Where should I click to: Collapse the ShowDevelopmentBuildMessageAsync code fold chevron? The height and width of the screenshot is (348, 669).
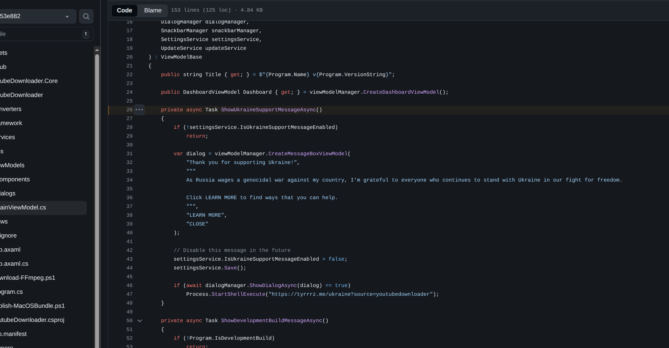[140, 321]
